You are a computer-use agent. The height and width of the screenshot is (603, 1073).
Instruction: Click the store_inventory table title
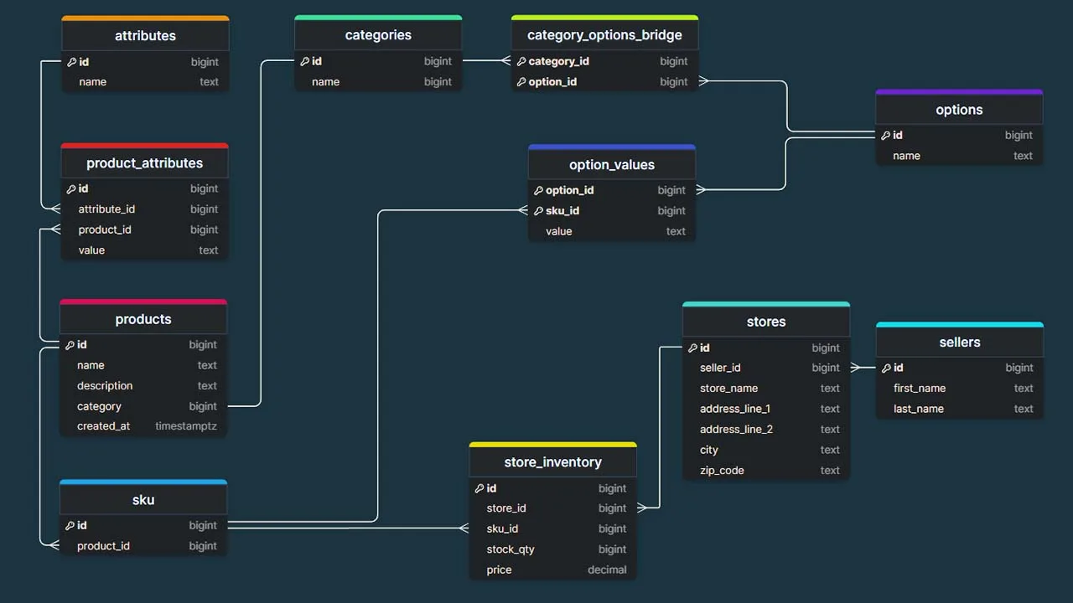pos(552,462)
